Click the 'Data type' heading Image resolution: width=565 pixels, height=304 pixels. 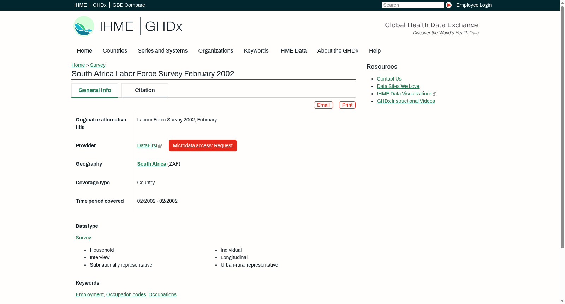pyautogui.click(x=87, y=226)
